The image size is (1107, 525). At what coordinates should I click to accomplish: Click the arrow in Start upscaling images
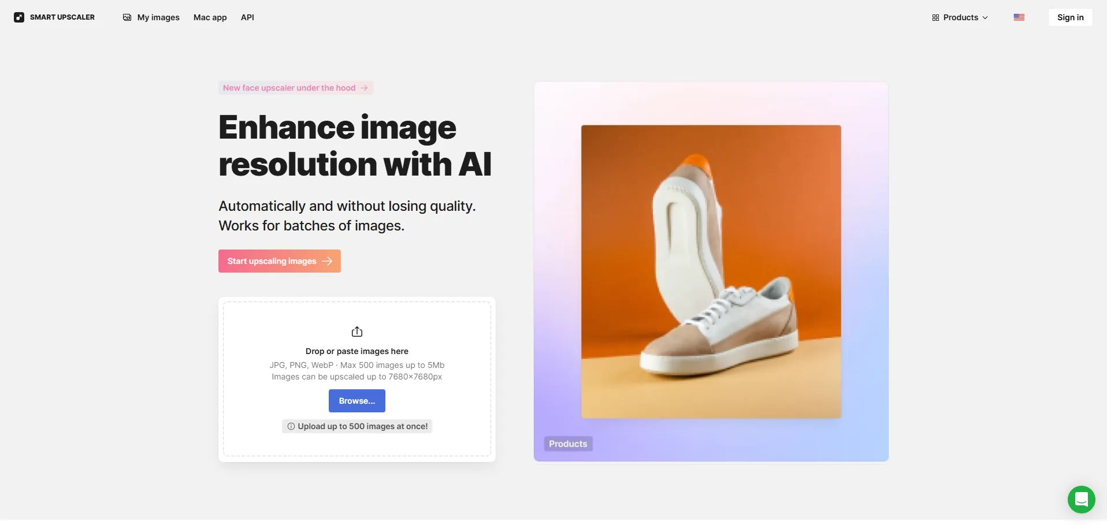(x=327, y=261)
